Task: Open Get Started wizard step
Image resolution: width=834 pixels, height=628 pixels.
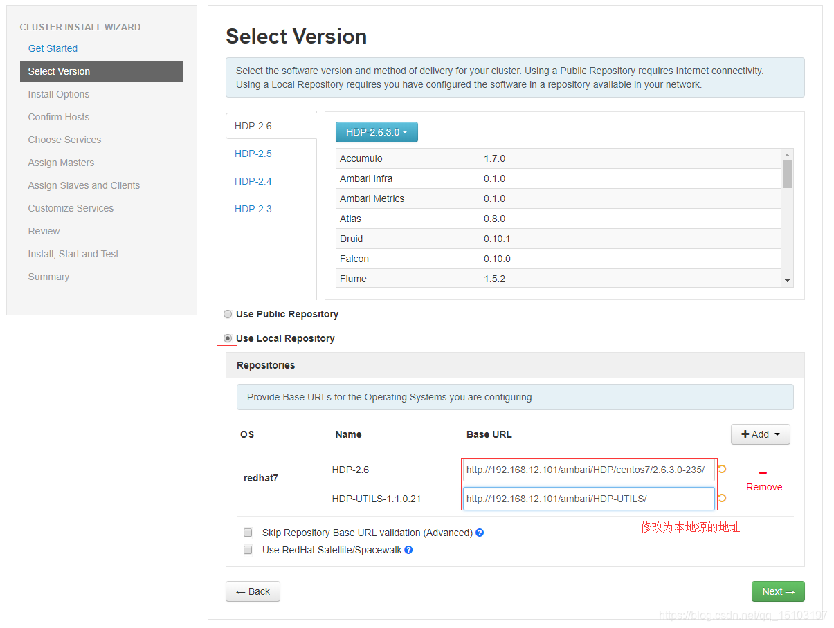Action: pos(53,48)
